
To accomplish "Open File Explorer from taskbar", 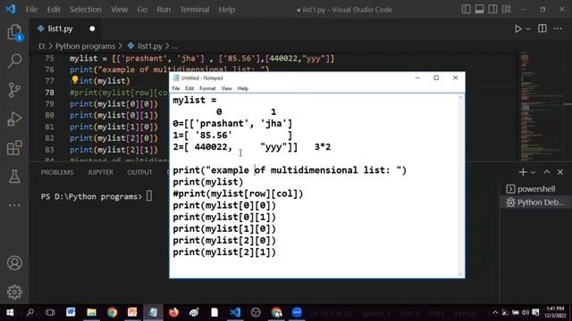I will 91,312.
